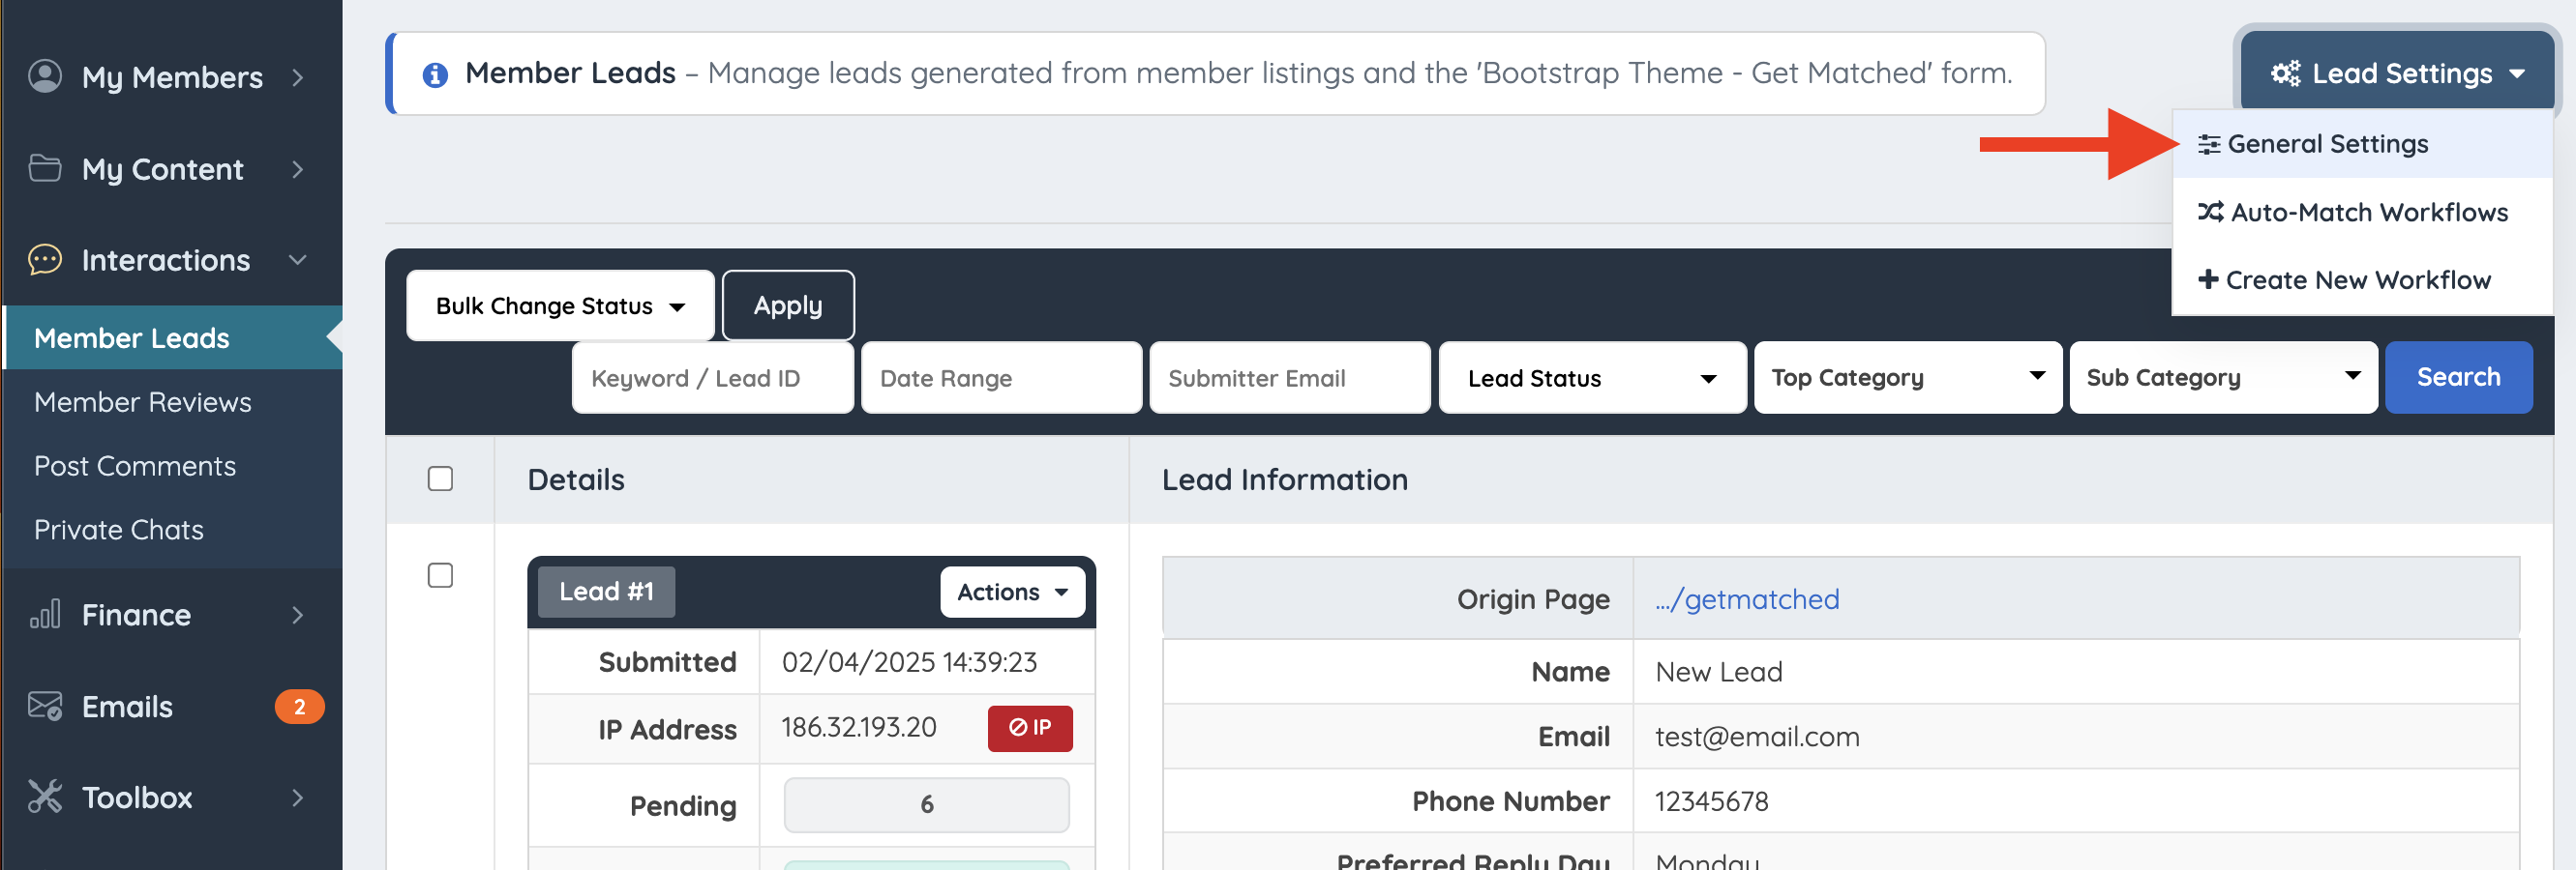2576x870 pixels.
Task: Click the Toolbox tools icon
Action: click(45, 797)
